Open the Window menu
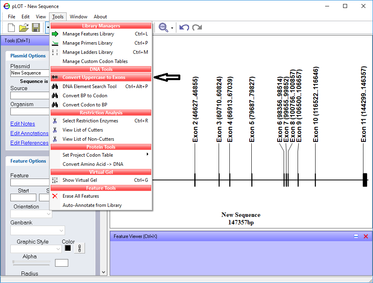The height and width of the screenshot is (283, 373). point(79,17)
